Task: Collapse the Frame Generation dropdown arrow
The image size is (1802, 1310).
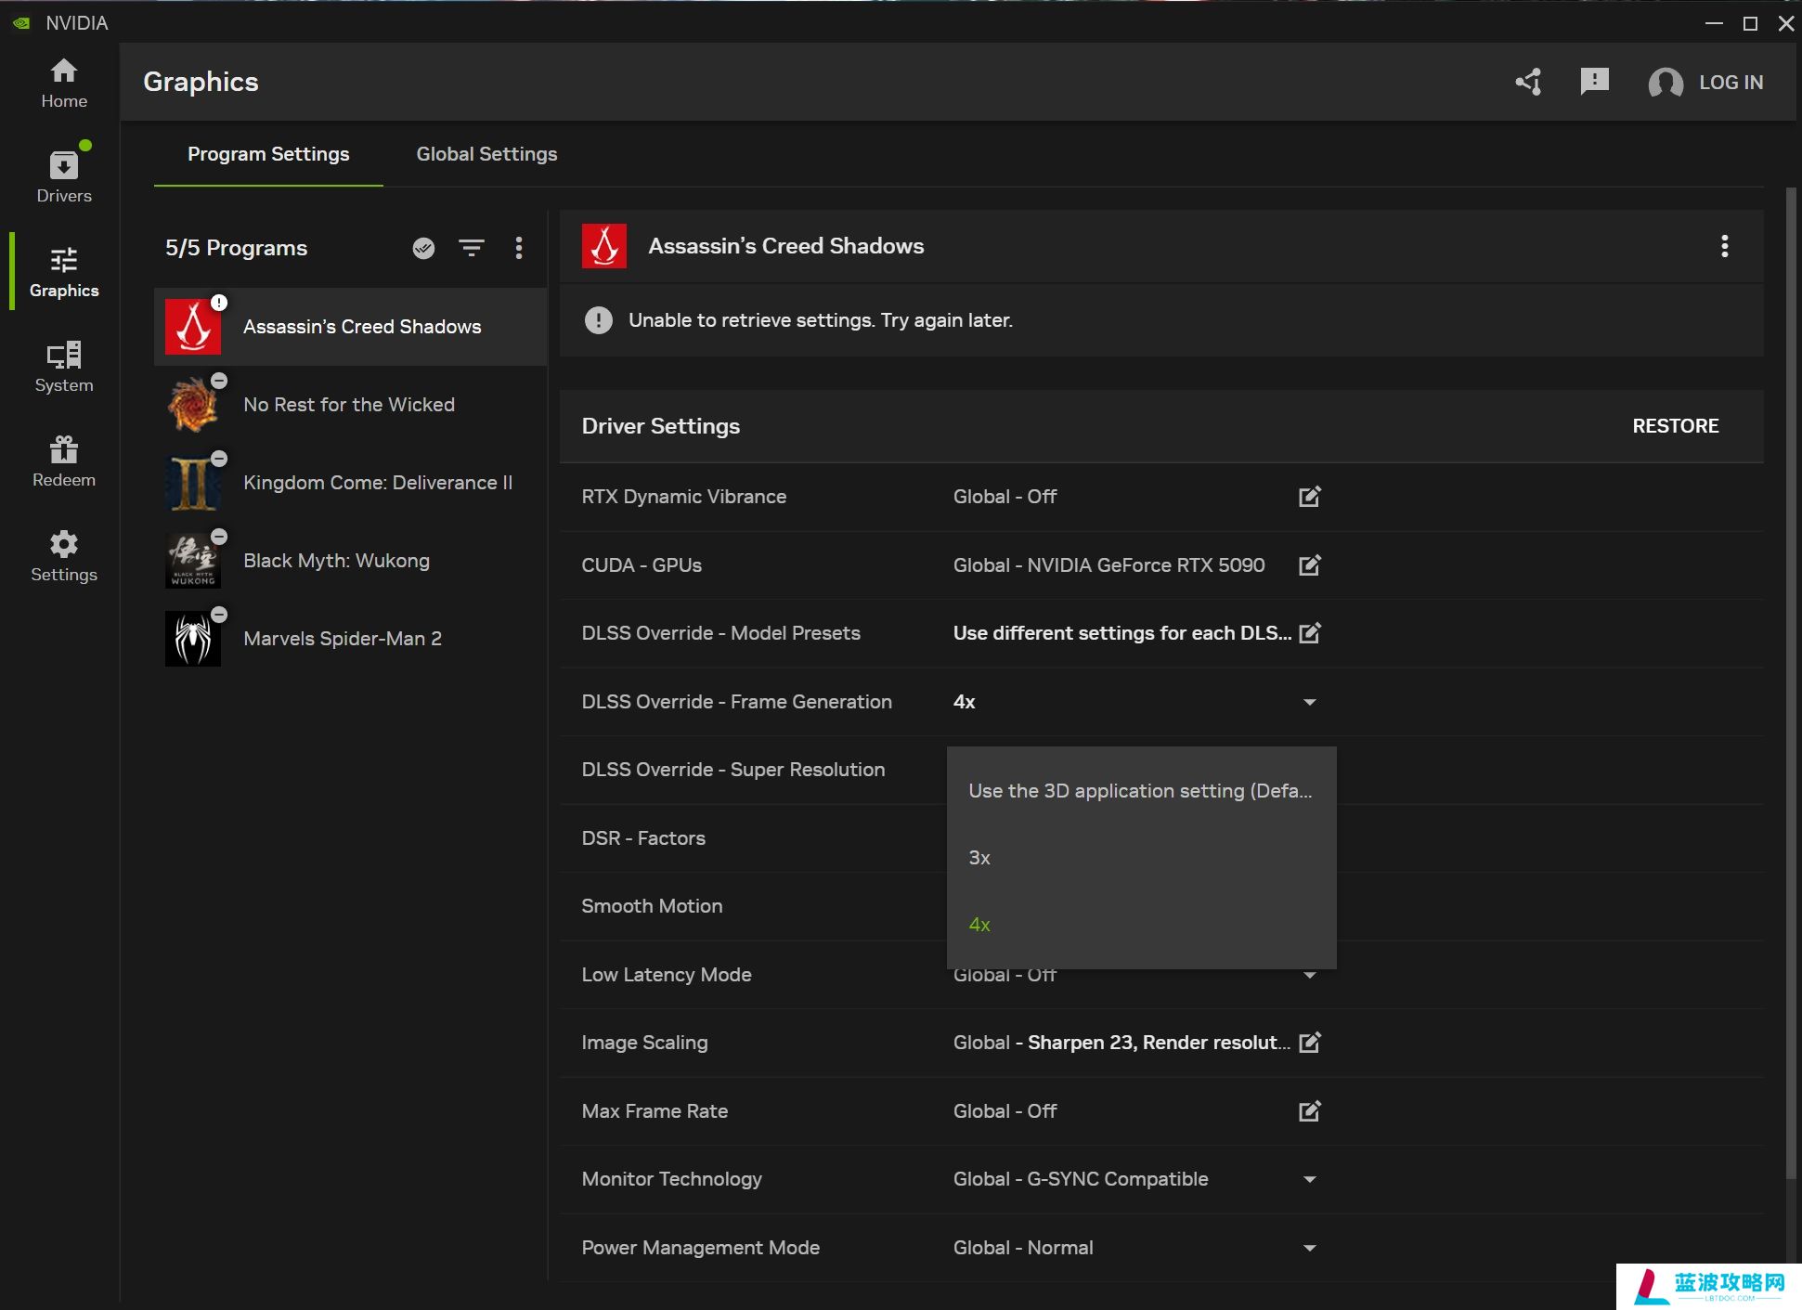Action: point(1309,702)
